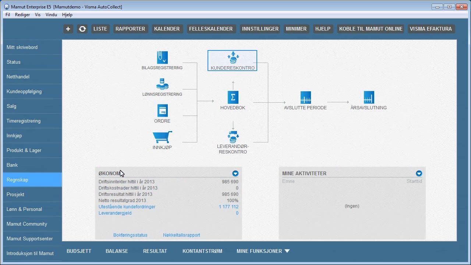This screenshot has width=471, height=265.
Task: Select Netthandel in the sidebar
Action: click(32, 77)
